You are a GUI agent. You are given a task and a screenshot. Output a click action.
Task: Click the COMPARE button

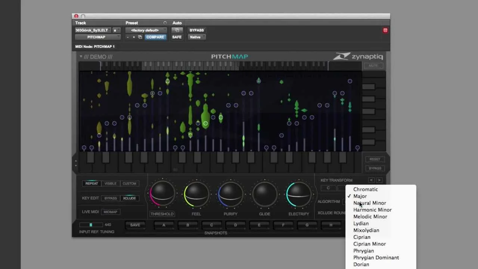tap(155, 37)
